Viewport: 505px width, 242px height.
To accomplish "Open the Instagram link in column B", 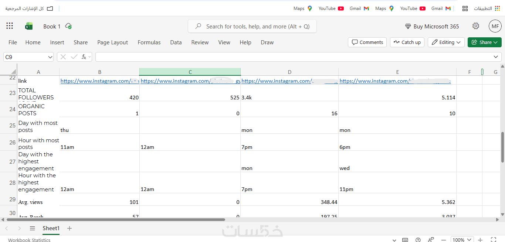I will tap(99, 81).
